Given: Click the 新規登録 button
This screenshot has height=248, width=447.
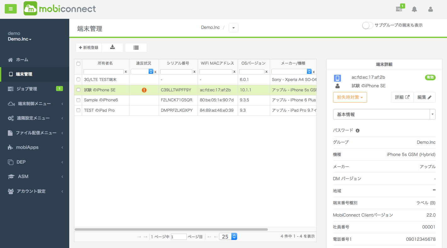Looking at the screenshot, I should (88, 47).
